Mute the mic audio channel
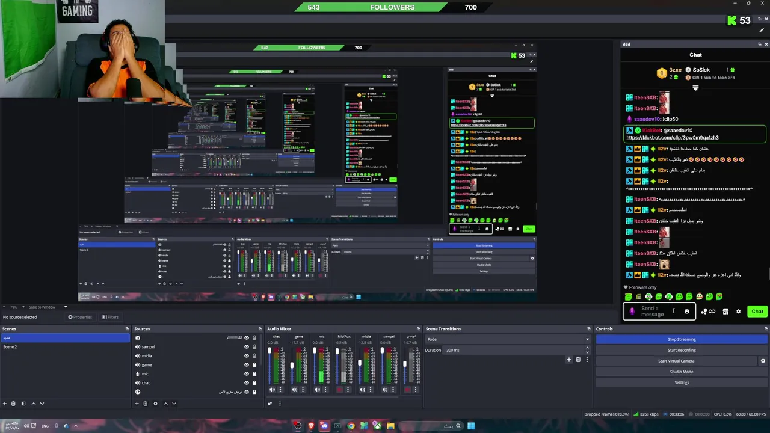The image size is (770, 433). (317, 390)
